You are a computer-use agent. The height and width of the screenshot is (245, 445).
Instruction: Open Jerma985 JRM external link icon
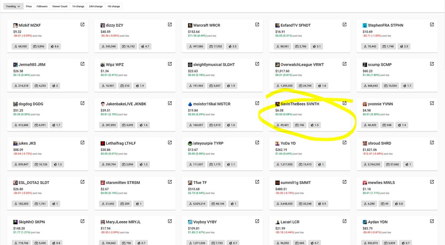tap(82, 64)
